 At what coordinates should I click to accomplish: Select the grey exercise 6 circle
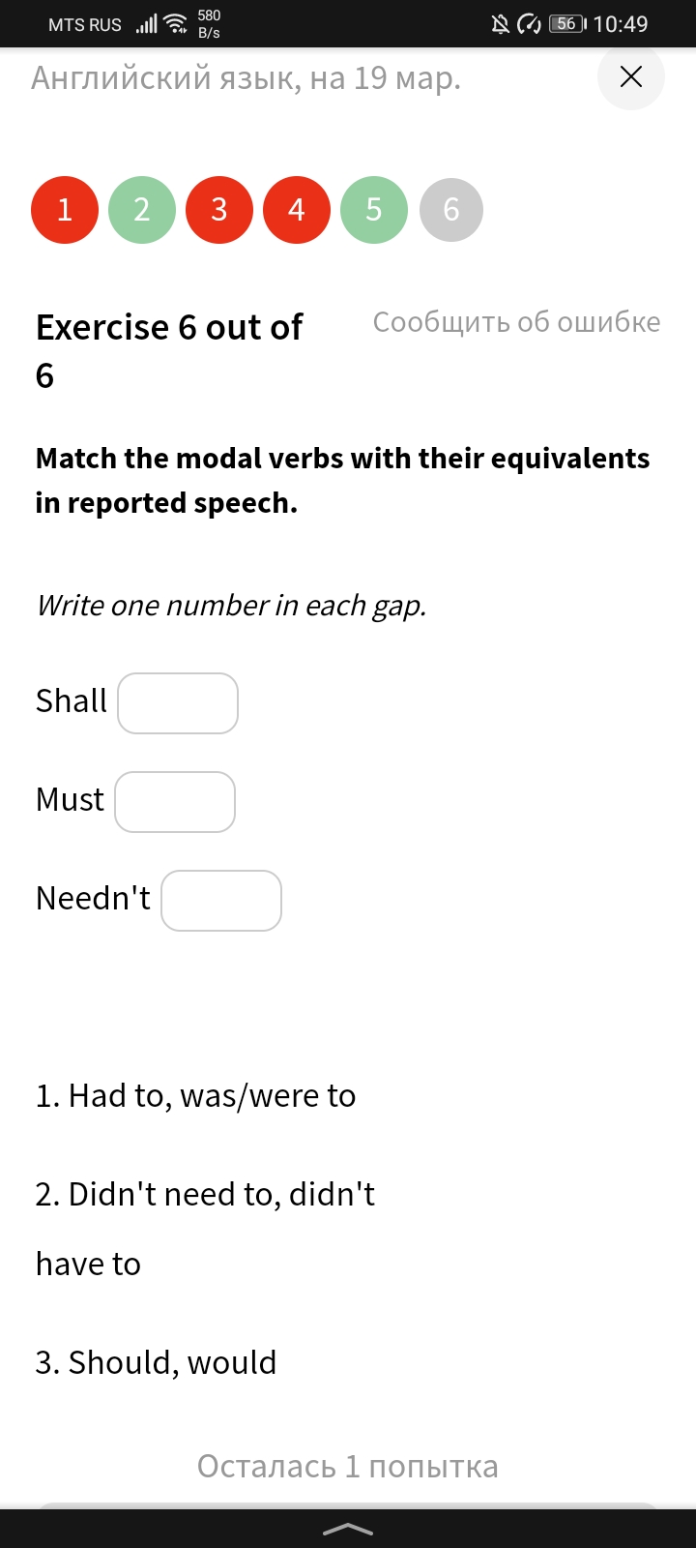(451, 210)
